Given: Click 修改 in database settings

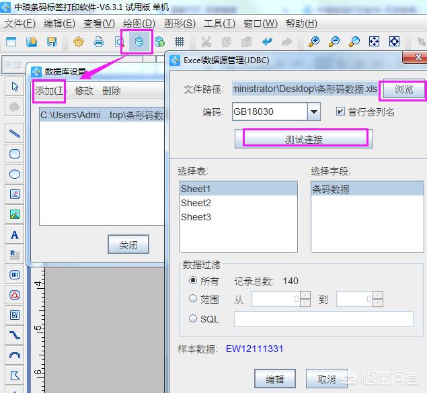Looking at the screenshot, I should click(x=84, y=91).
